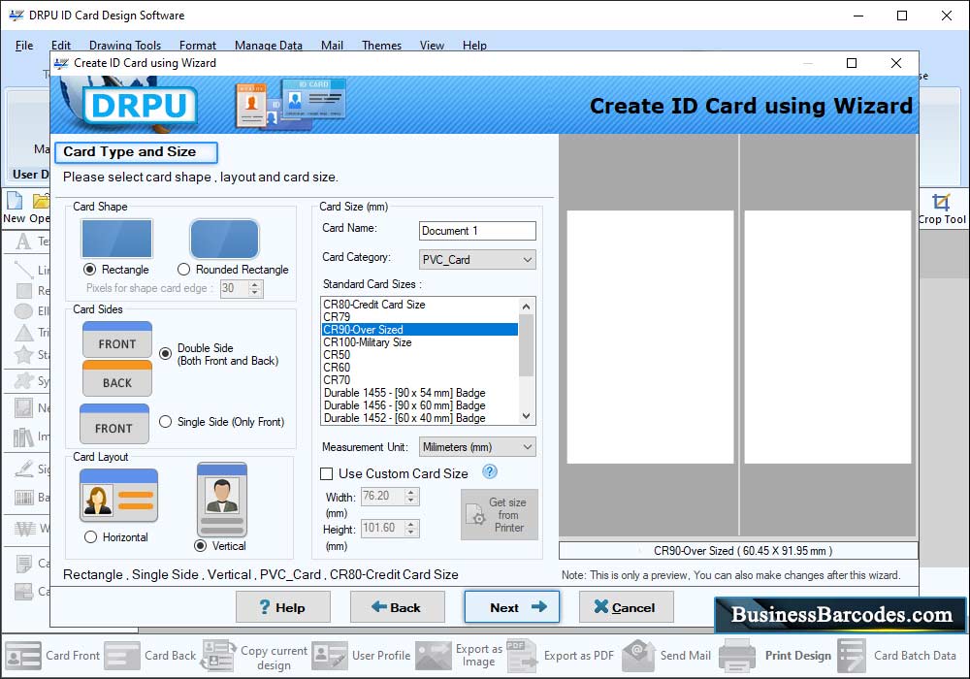Click the Width spinner field
970x679 pixels.
pos(390,496)
